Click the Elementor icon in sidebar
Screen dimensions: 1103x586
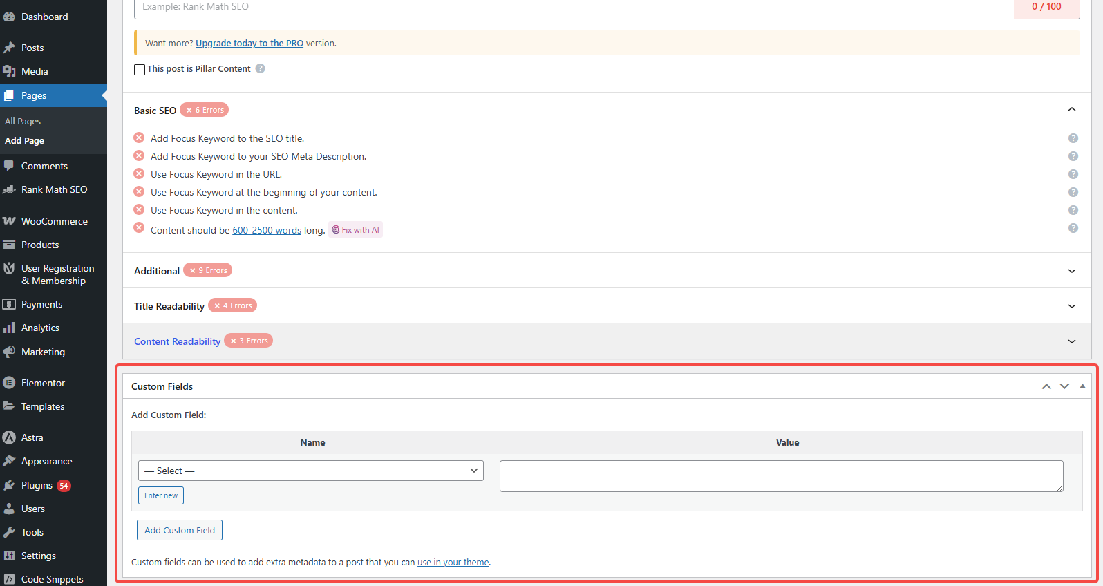point(9,383)
